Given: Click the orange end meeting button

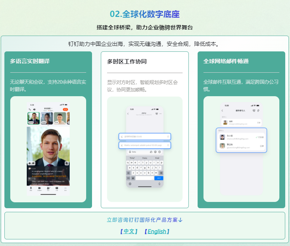Looking at the screenshot, I should (65, 109).
